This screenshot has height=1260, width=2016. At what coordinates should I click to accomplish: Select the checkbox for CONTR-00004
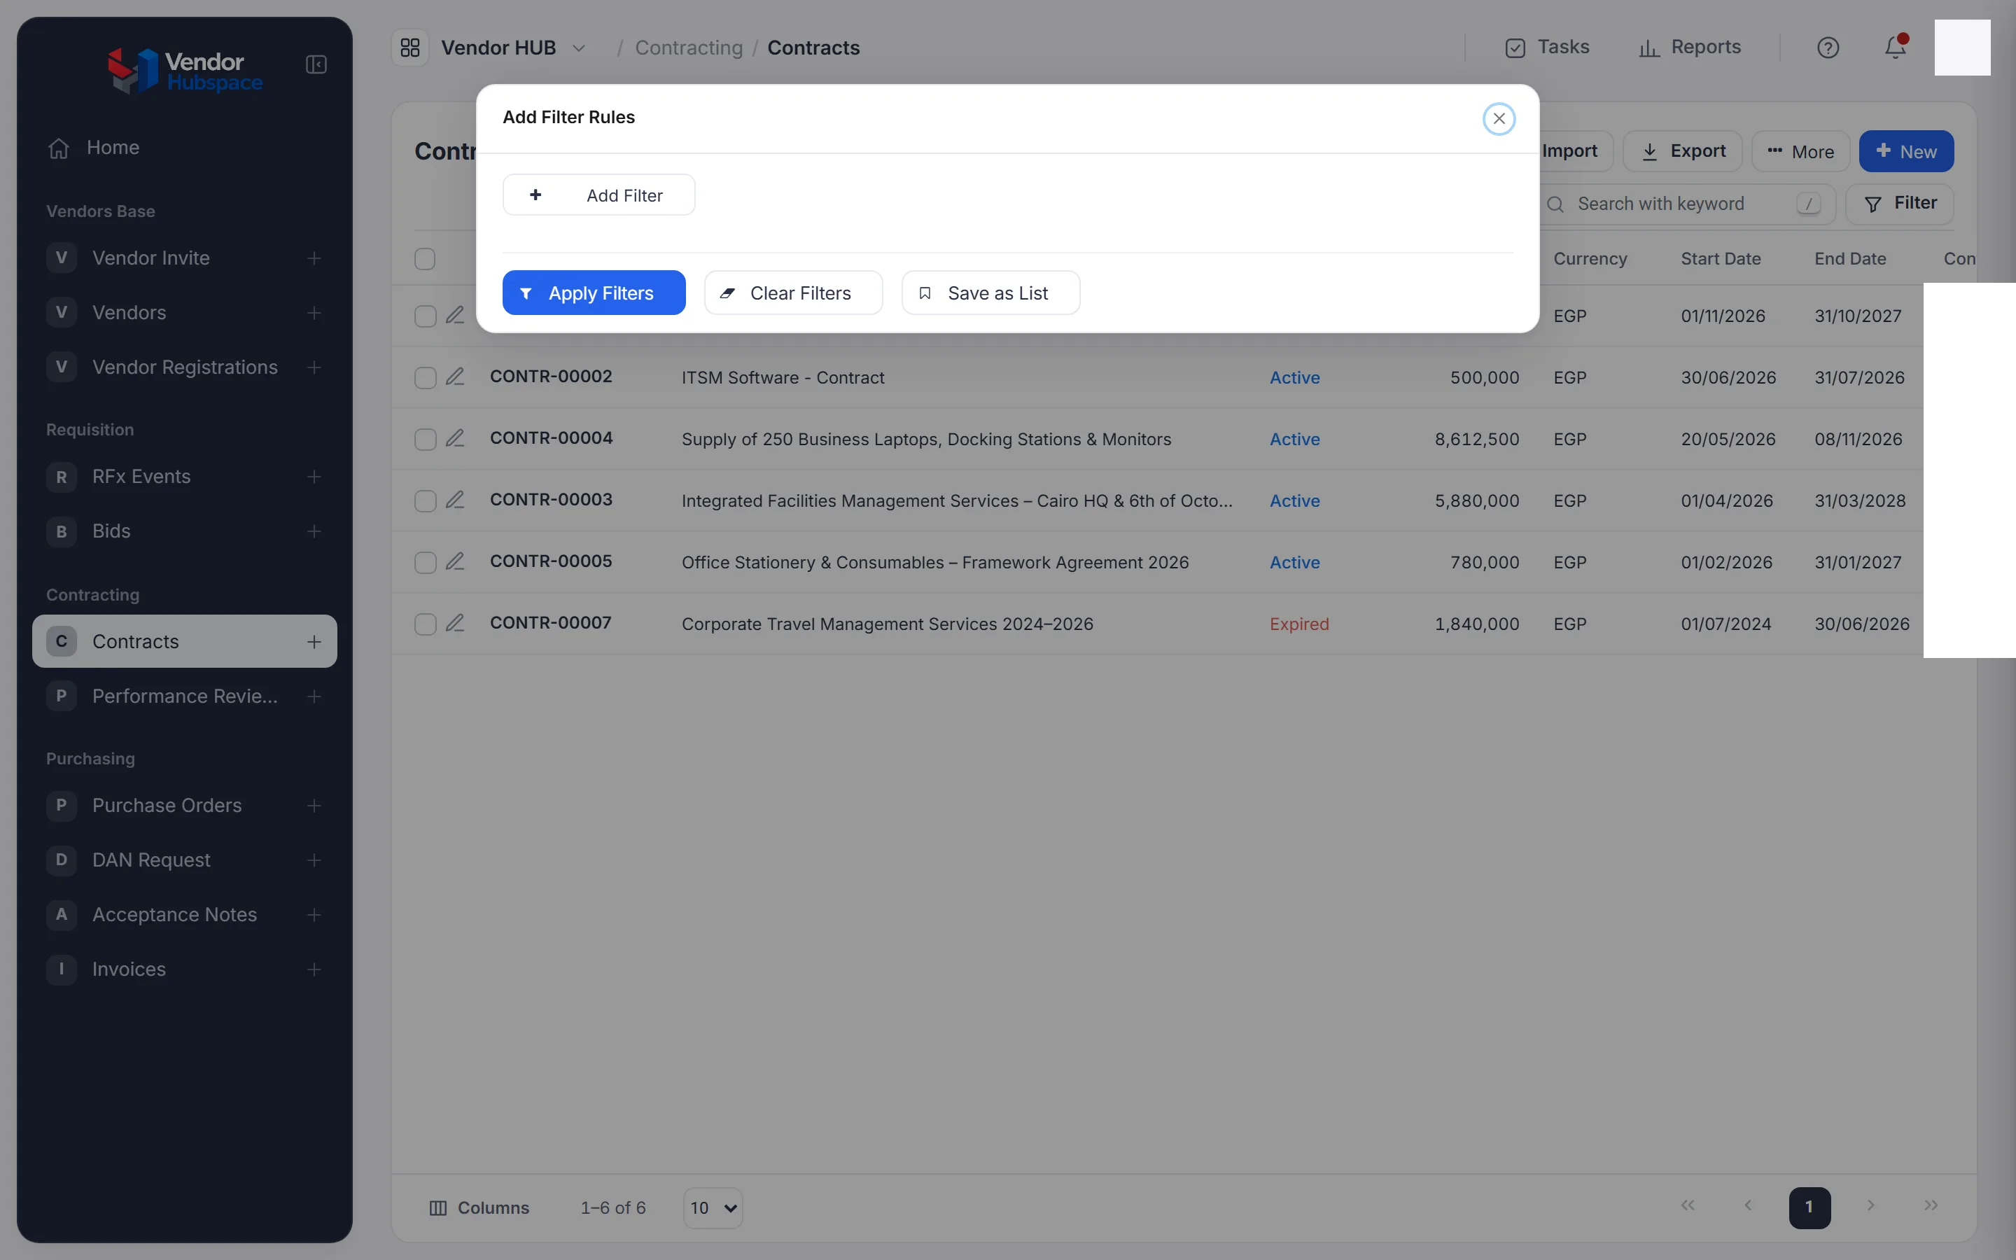click(x=425, y=439)
